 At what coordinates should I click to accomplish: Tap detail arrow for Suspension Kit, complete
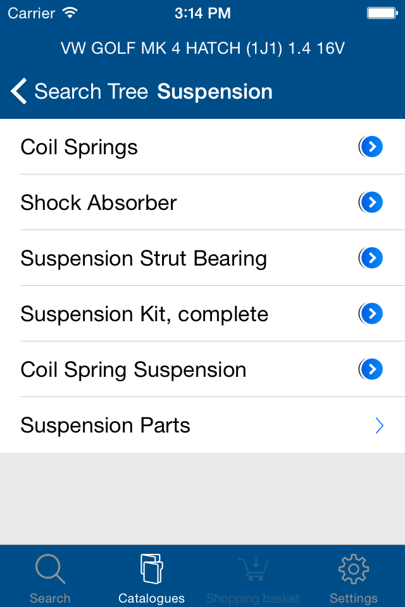coord(372,314)
